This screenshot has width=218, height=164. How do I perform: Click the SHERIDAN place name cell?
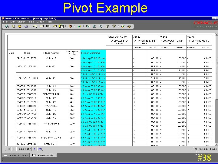click(51, 144)
